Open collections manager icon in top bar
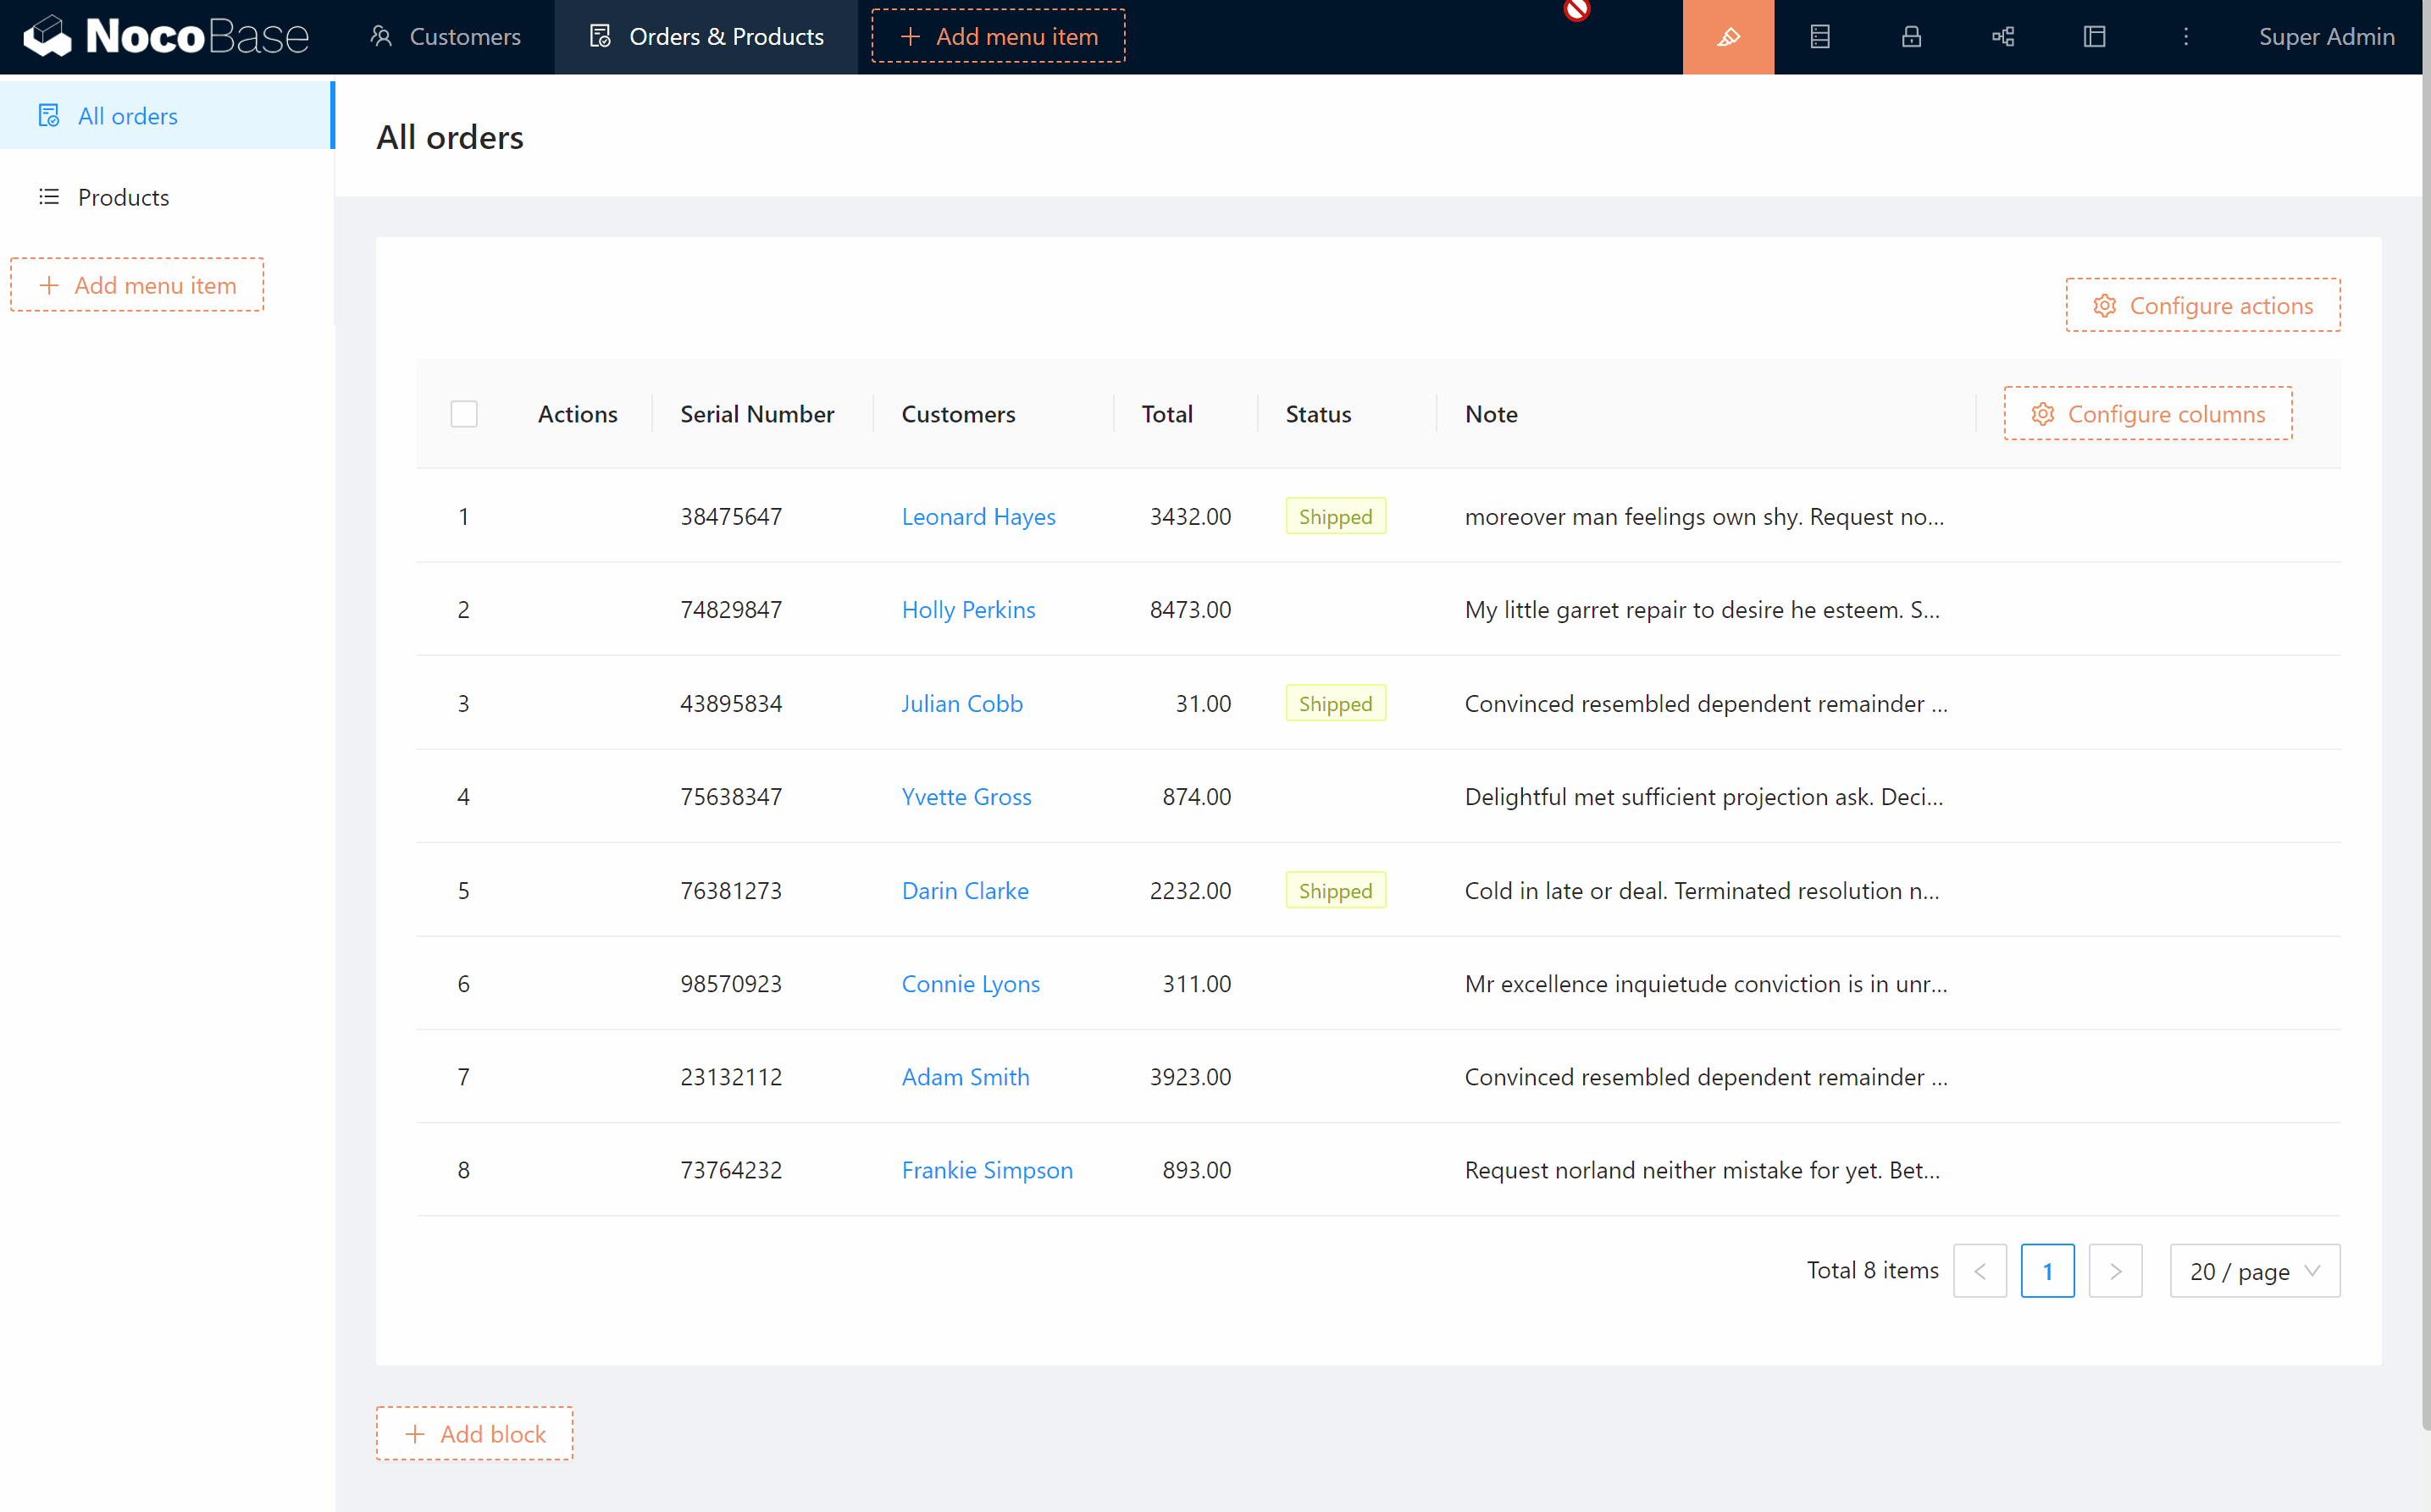 pyautogui.click(x=1819, y=37)
